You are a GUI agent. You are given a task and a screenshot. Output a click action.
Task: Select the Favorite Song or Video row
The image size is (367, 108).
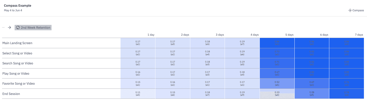click(18, 84)
